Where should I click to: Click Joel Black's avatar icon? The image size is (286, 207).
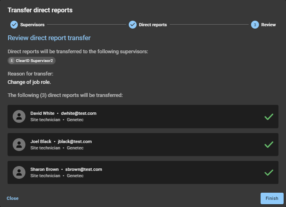pos(19,144)
